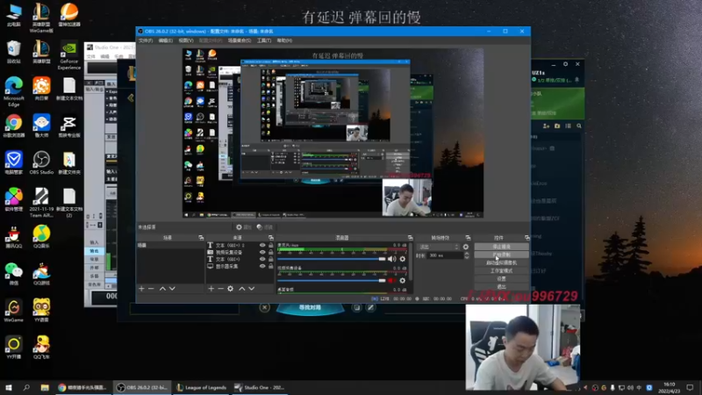Screen dimensions: 702x395
Task: Open the 帮助(H) menu in OBS
Action: (284, 40)
